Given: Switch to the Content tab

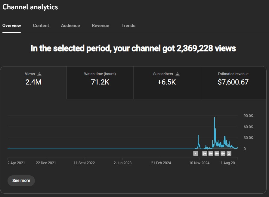Looking at the screenshot, I should (41, 26).
